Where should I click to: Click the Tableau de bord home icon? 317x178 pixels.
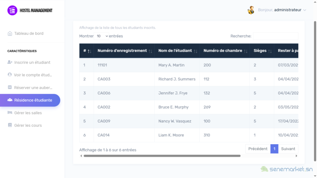click(10, 33)
